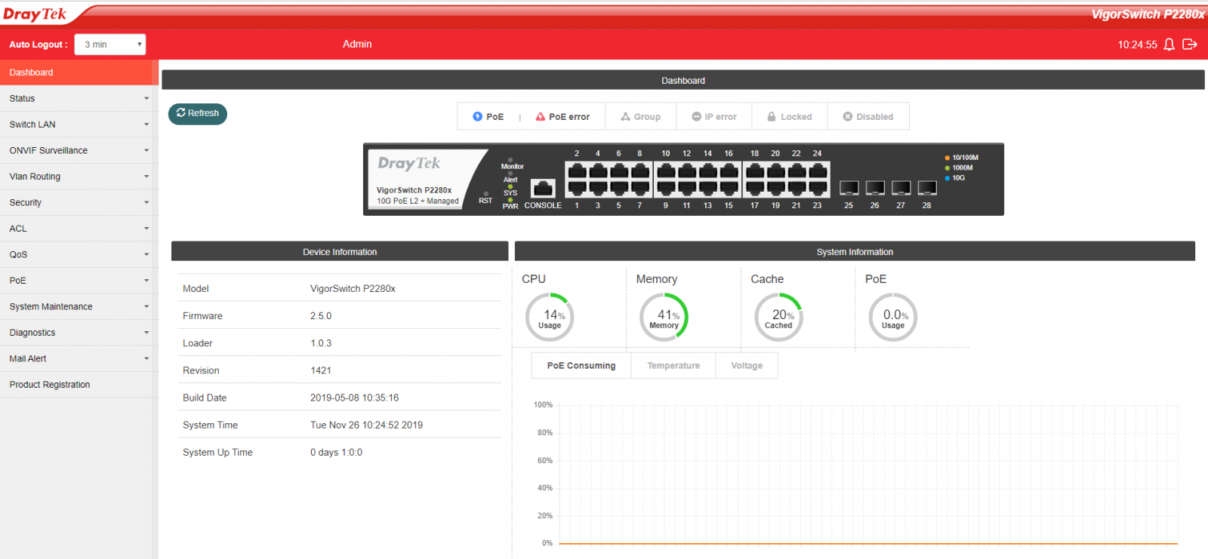Toggle the IP error port view
The height and width of the screenshot is (559, 1208).
714,117
